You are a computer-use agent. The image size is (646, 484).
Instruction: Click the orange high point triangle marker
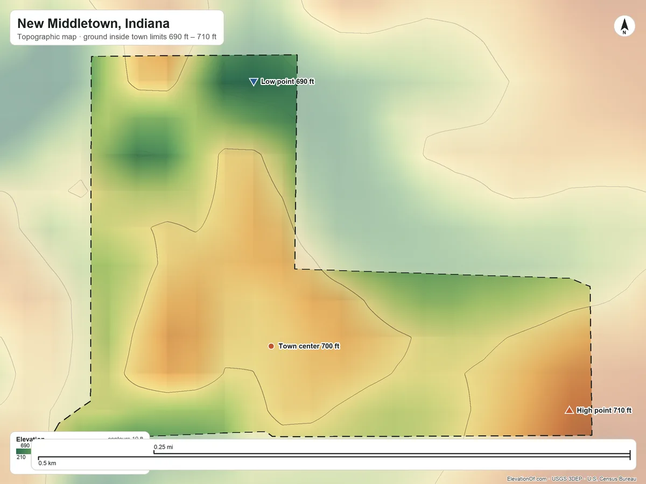[x=569, y=410]
